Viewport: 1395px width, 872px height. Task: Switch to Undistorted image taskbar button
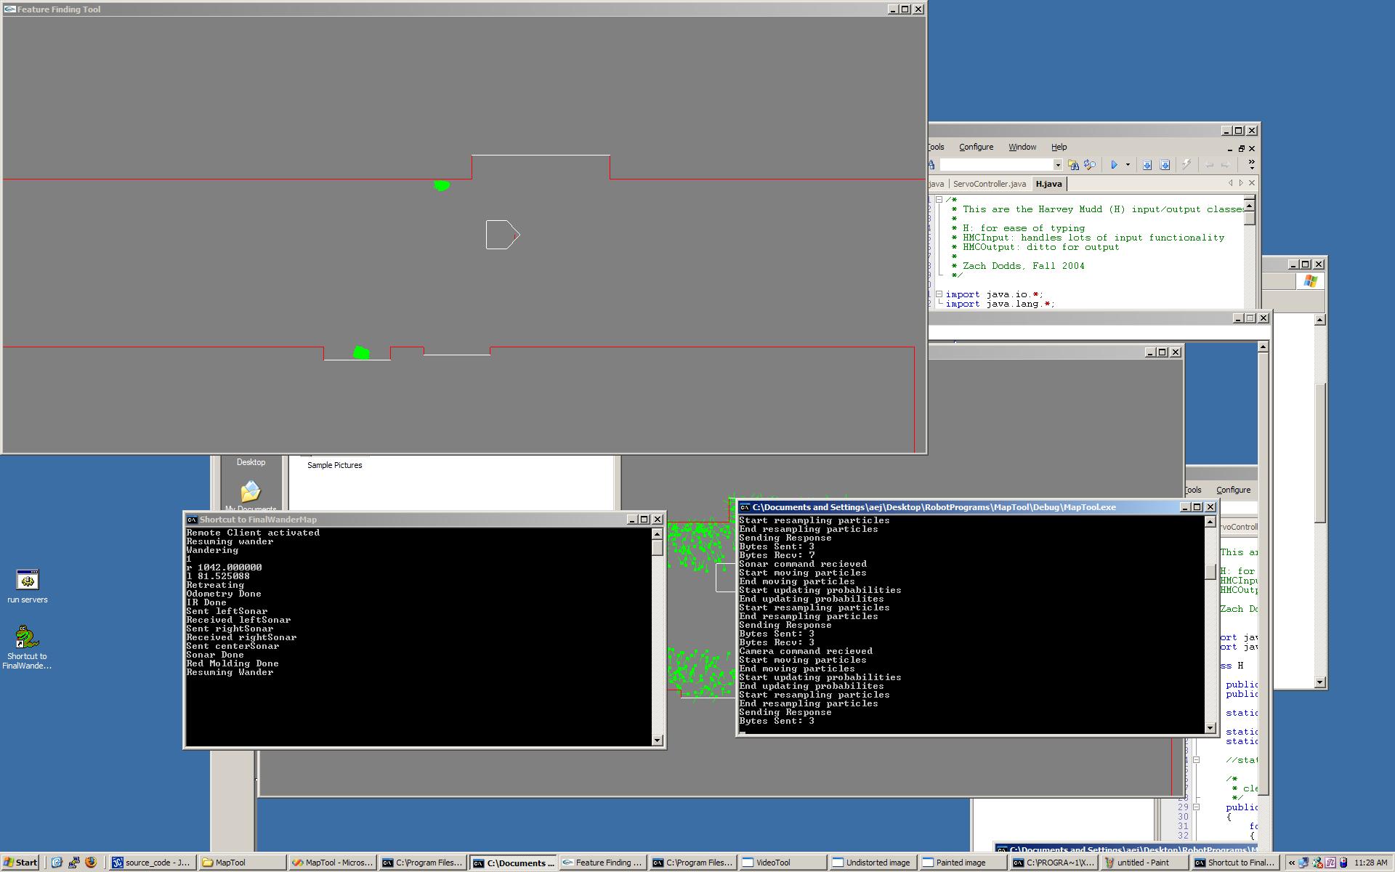point(873,863)
